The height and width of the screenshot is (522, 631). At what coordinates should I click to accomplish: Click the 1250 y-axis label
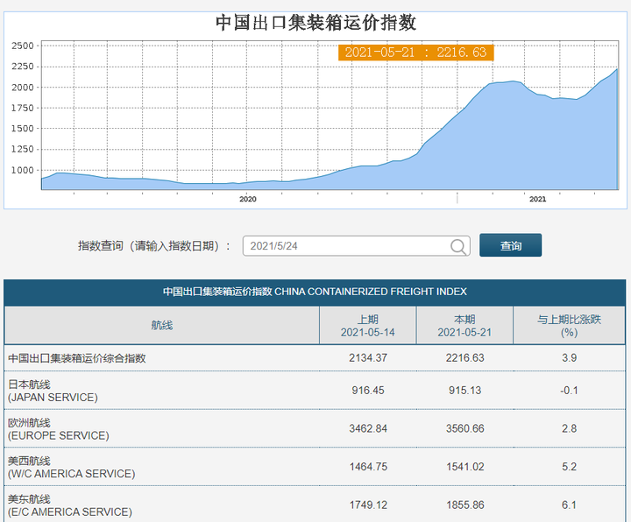tap(23, 149)
